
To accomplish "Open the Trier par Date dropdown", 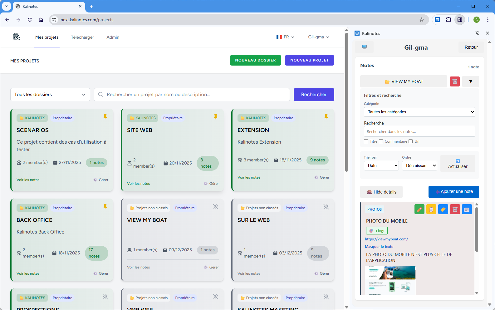I will 381,165.
